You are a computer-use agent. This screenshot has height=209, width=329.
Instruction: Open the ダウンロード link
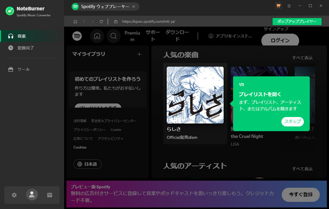coord(177,36)
